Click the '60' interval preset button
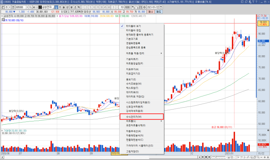This screenshot has width=270, height=160. [x=109, y=7]
